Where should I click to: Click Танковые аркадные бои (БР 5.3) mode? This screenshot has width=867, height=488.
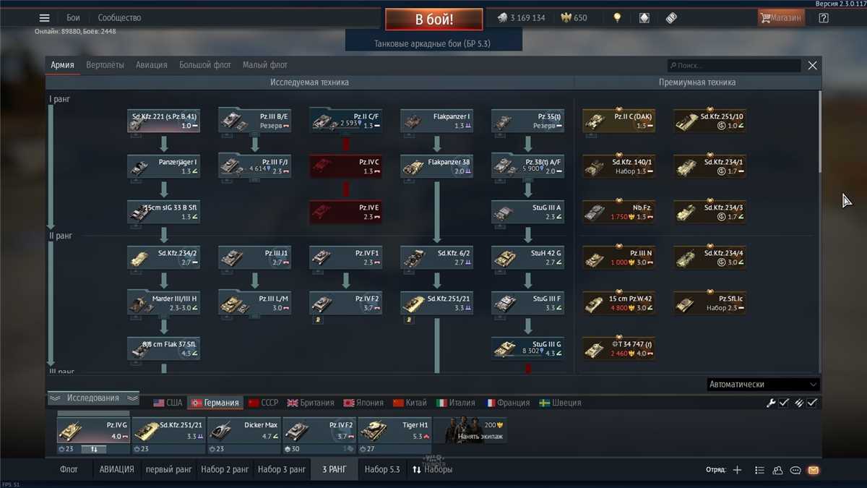(x=432, y=43)
